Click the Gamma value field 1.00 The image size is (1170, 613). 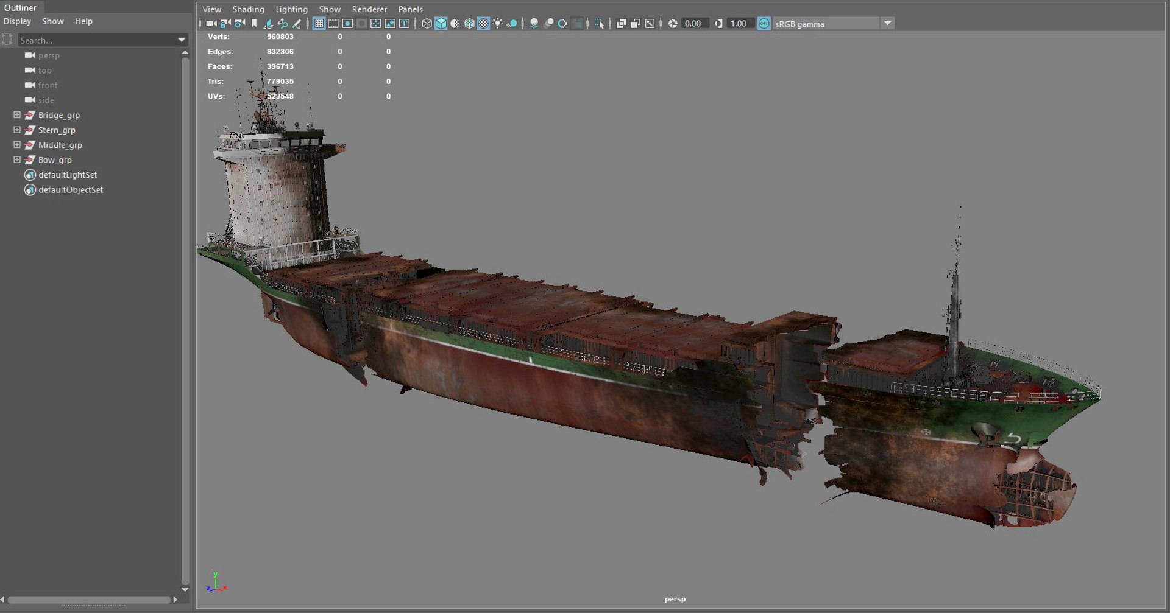pyautogui.click(x=740, y=23)
